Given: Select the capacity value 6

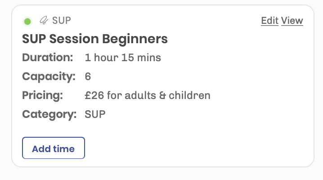Looking at the screenshot, I should tap(88, 76).
